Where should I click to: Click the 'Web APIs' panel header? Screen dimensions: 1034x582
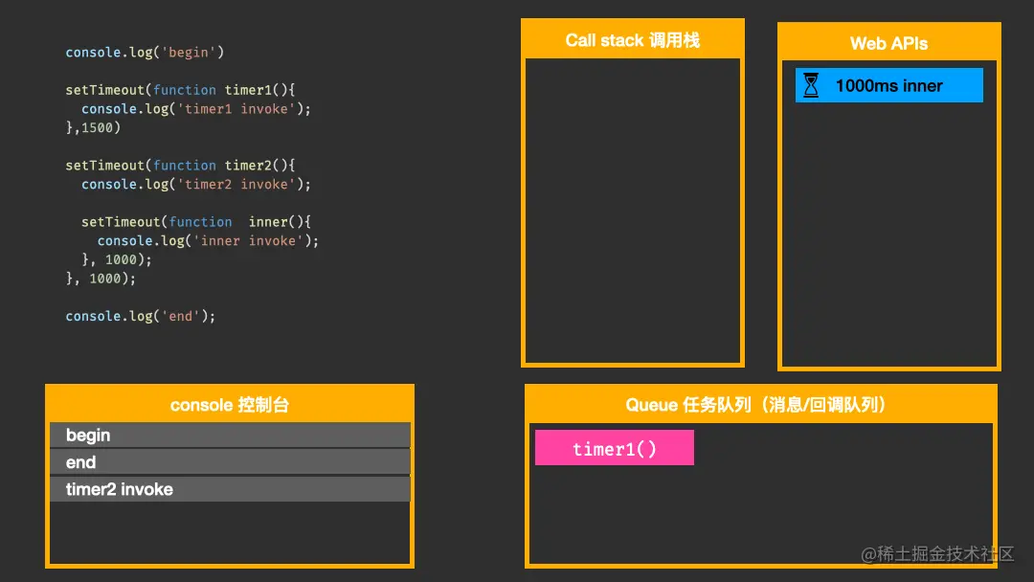coord(888,43)
